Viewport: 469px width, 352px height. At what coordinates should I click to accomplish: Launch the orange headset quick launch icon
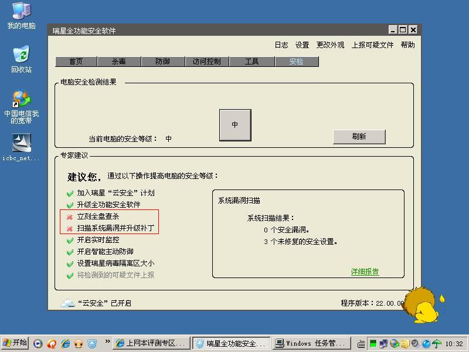79,343
